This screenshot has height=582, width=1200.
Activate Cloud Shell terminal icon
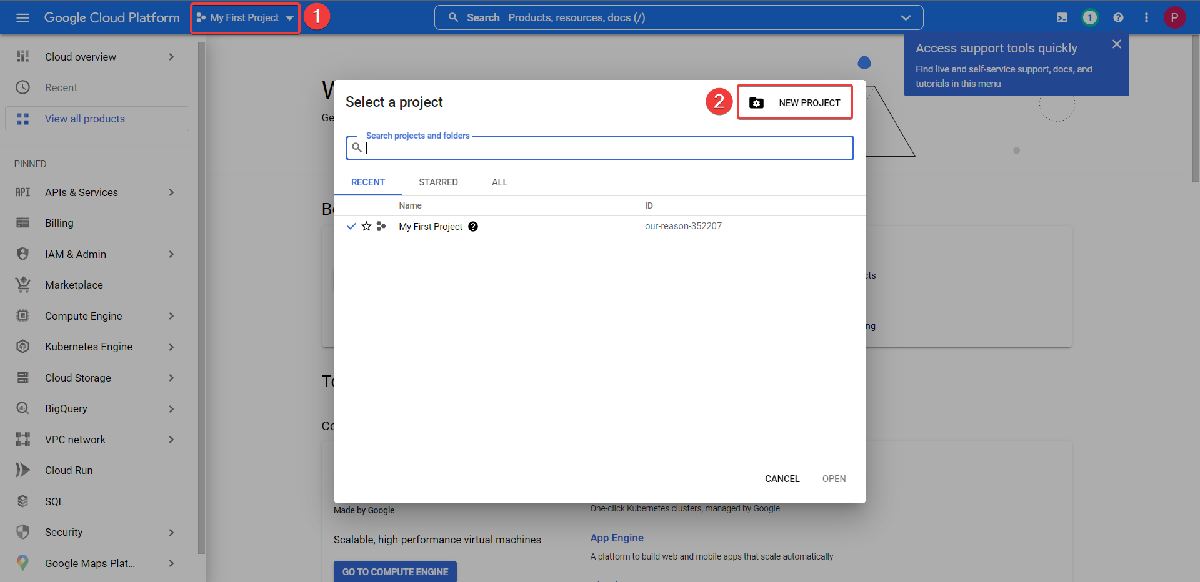[x=1062, y=17]
